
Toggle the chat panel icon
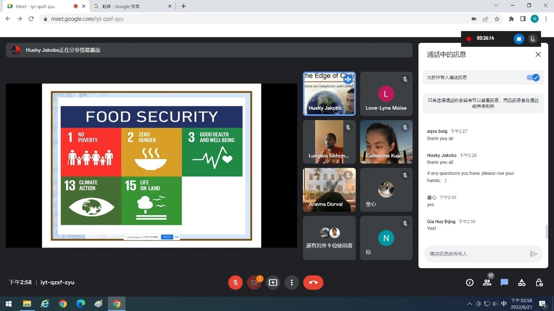pyautogui.click(x=504, y=283)
